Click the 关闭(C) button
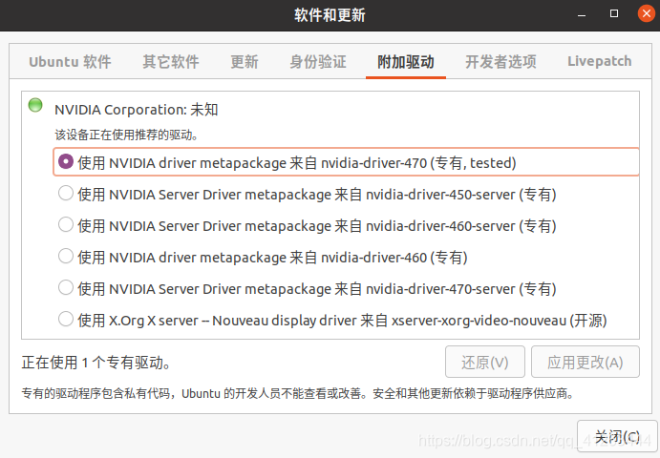Image resolution: width=660 pixels, height=458 pixels. point(617,437)
